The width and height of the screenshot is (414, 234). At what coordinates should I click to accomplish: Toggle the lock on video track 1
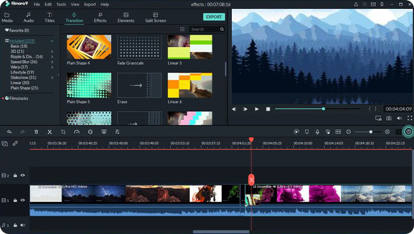coord(15,200)
